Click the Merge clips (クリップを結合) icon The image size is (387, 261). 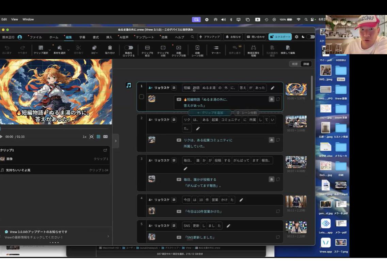[x=147, y=48]
